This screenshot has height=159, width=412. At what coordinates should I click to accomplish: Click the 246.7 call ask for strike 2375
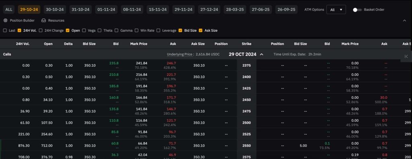point(171,63)
